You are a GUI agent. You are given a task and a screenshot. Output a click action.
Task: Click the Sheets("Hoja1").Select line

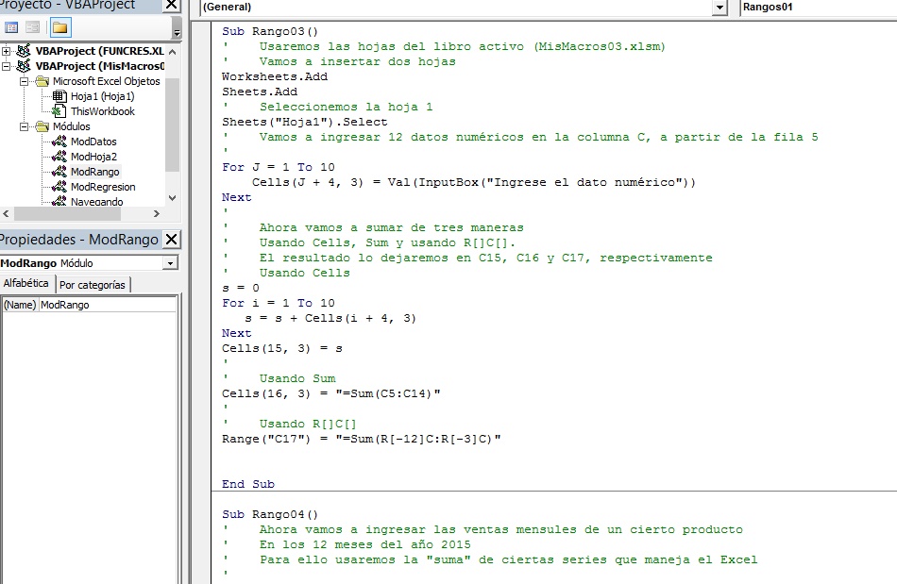click(x=304, y=122)
